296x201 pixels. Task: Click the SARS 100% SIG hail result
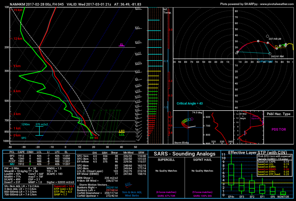(x=202, y=196)
